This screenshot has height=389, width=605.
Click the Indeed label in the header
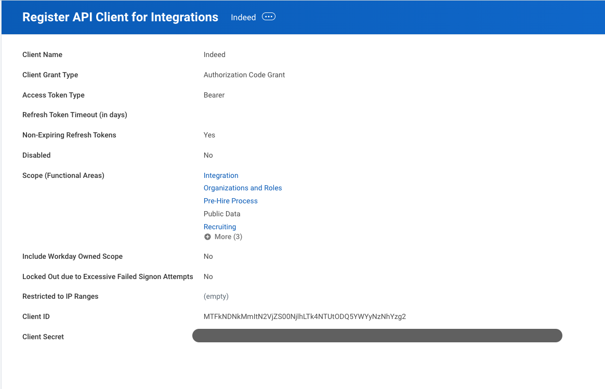pyautogui.click(x=243, y=17)
